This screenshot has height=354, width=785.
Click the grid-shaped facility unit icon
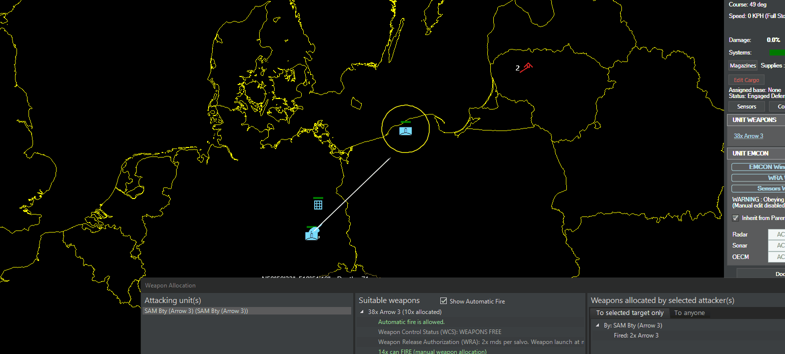tap(318, 204)
